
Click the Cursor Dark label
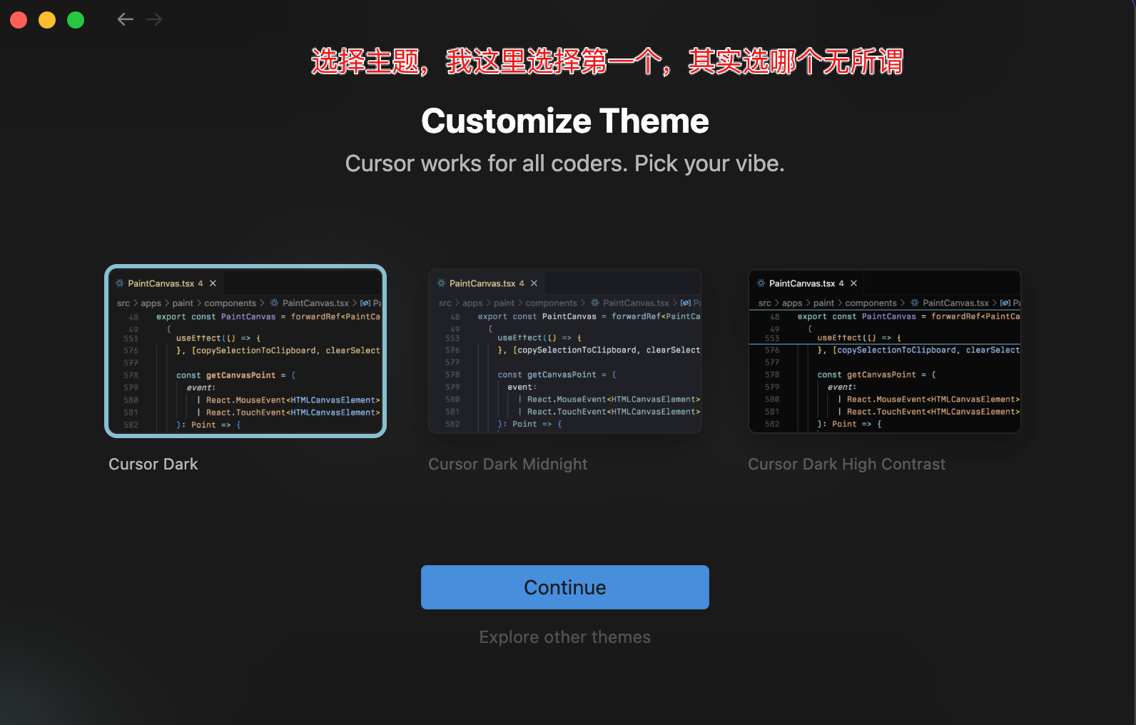(x=153, y=464)
